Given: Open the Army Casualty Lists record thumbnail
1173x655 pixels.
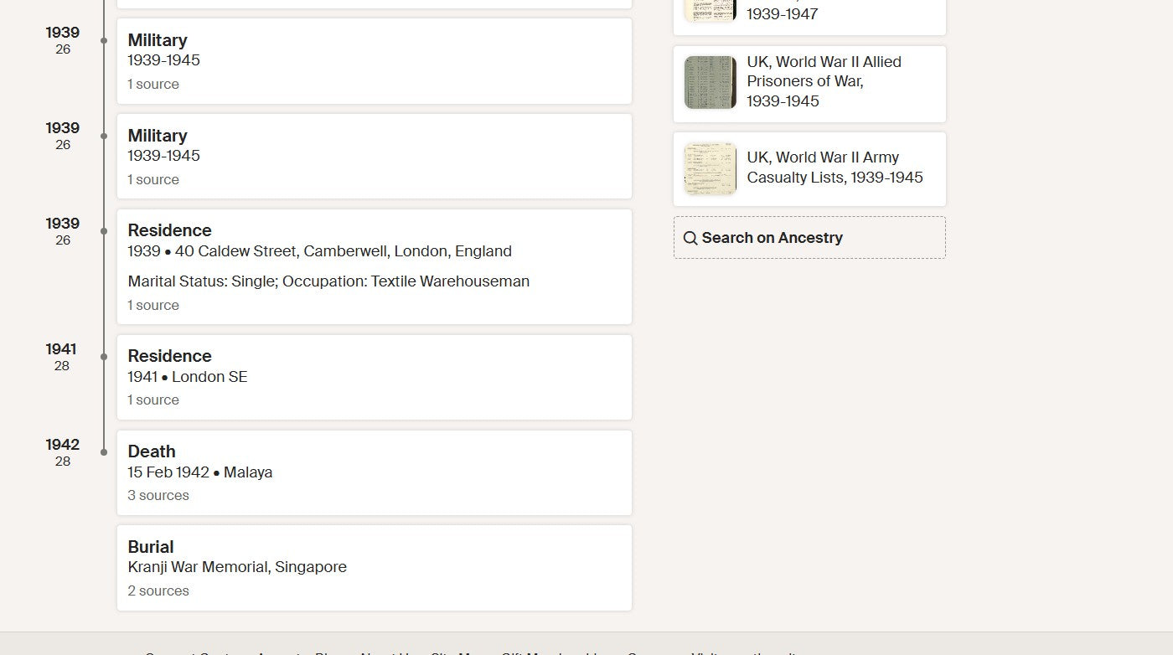Looking at the screenshot, I should (x=711, y=168).
